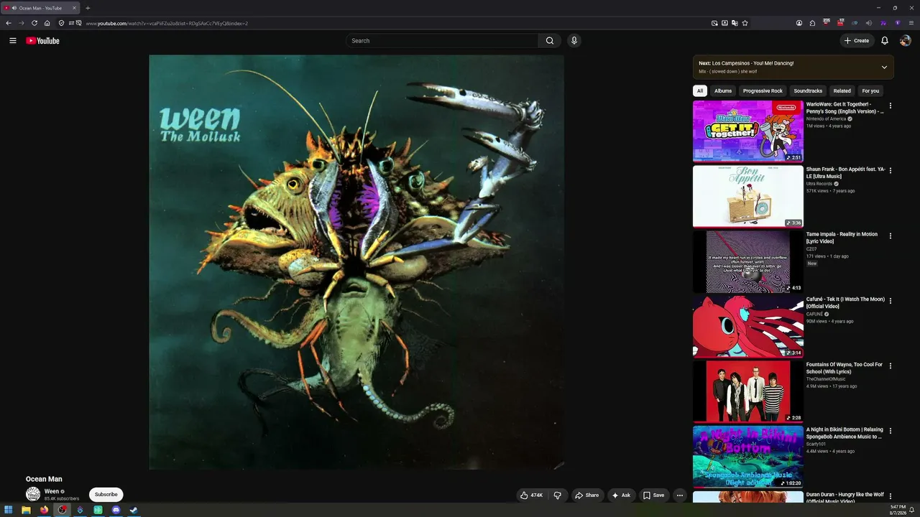
Task: Open the browser application menu
Action: pos(911,23)
